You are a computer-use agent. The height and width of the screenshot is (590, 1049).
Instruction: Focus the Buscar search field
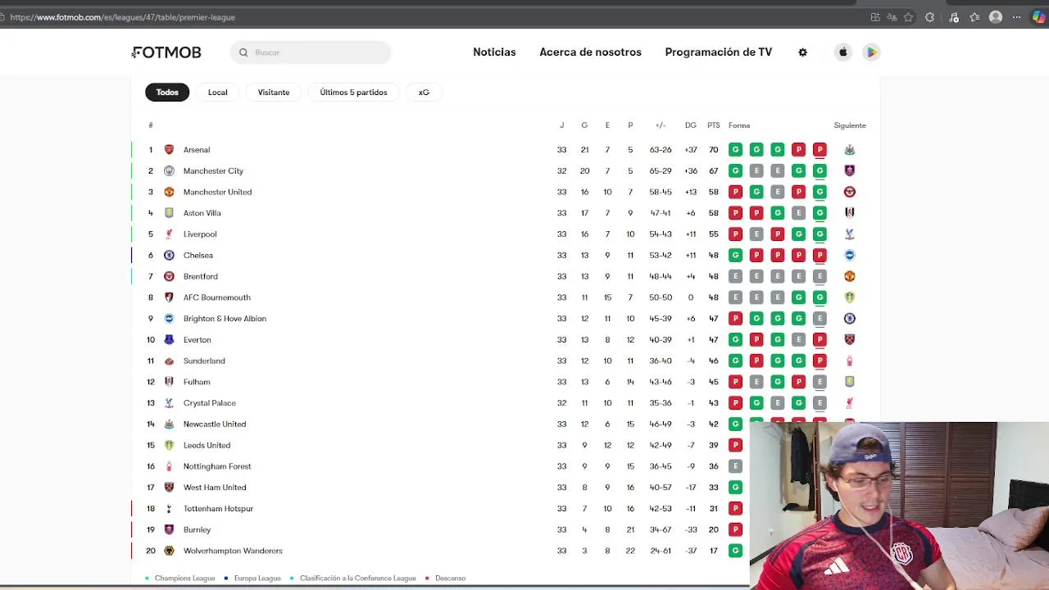click(311, 52)
